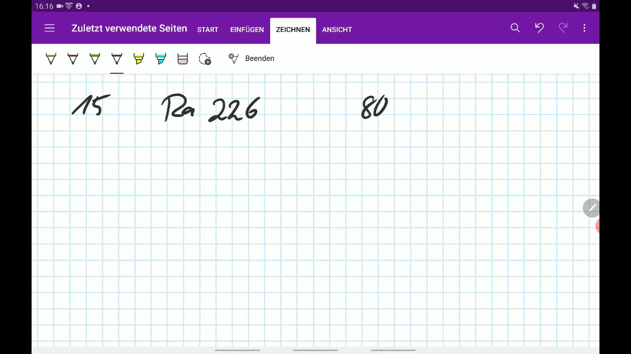Select the orange pen tool
Viewport: 631px width, 354px height.
(x=51, y=59)
